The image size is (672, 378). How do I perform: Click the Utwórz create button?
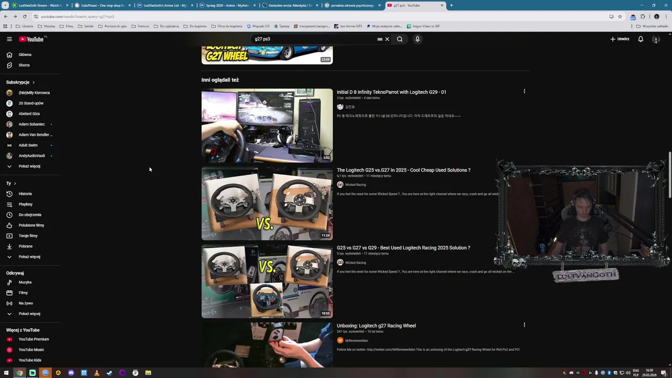click(619, 39)
